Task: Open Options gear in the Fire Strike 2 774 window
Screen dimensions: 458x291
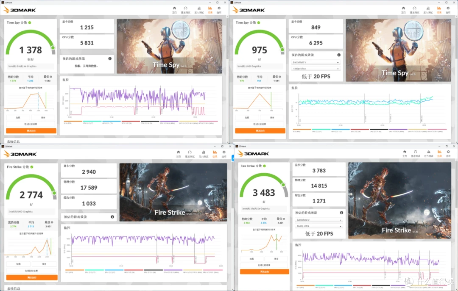Action: (x=224, y=154)
